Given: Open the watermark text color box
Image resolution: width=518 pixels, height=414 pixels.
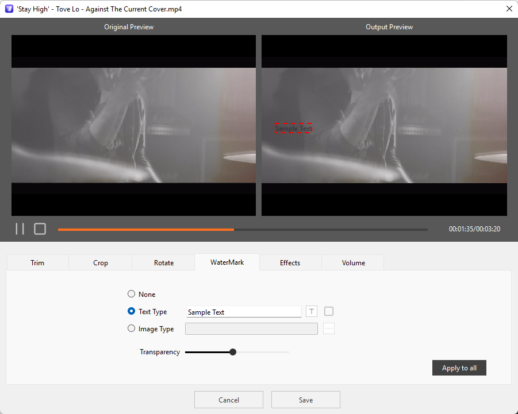Looking at the screenshot, I should tap(329, 311).
